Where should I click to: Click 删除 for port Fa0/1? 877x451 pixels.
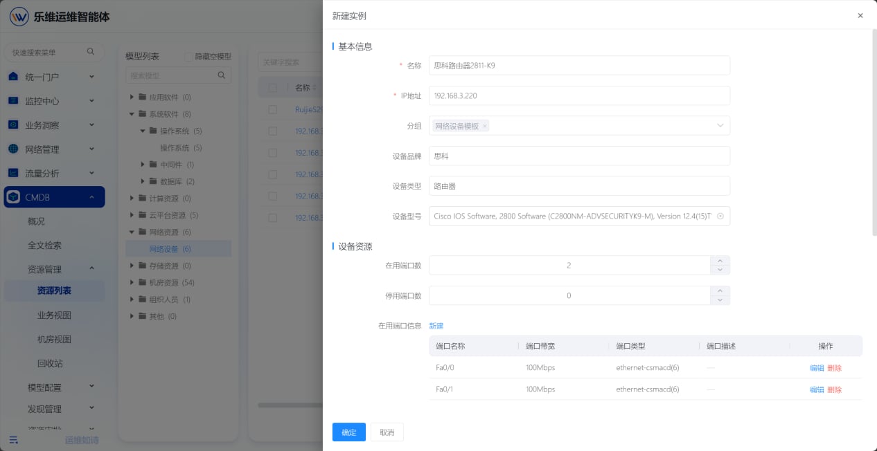click(835, 389)
